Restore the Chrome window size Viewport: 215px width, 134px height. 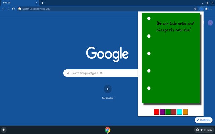coord(207,3)
